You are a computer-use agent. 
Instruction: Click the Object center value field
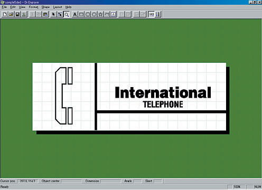(71, 181)
